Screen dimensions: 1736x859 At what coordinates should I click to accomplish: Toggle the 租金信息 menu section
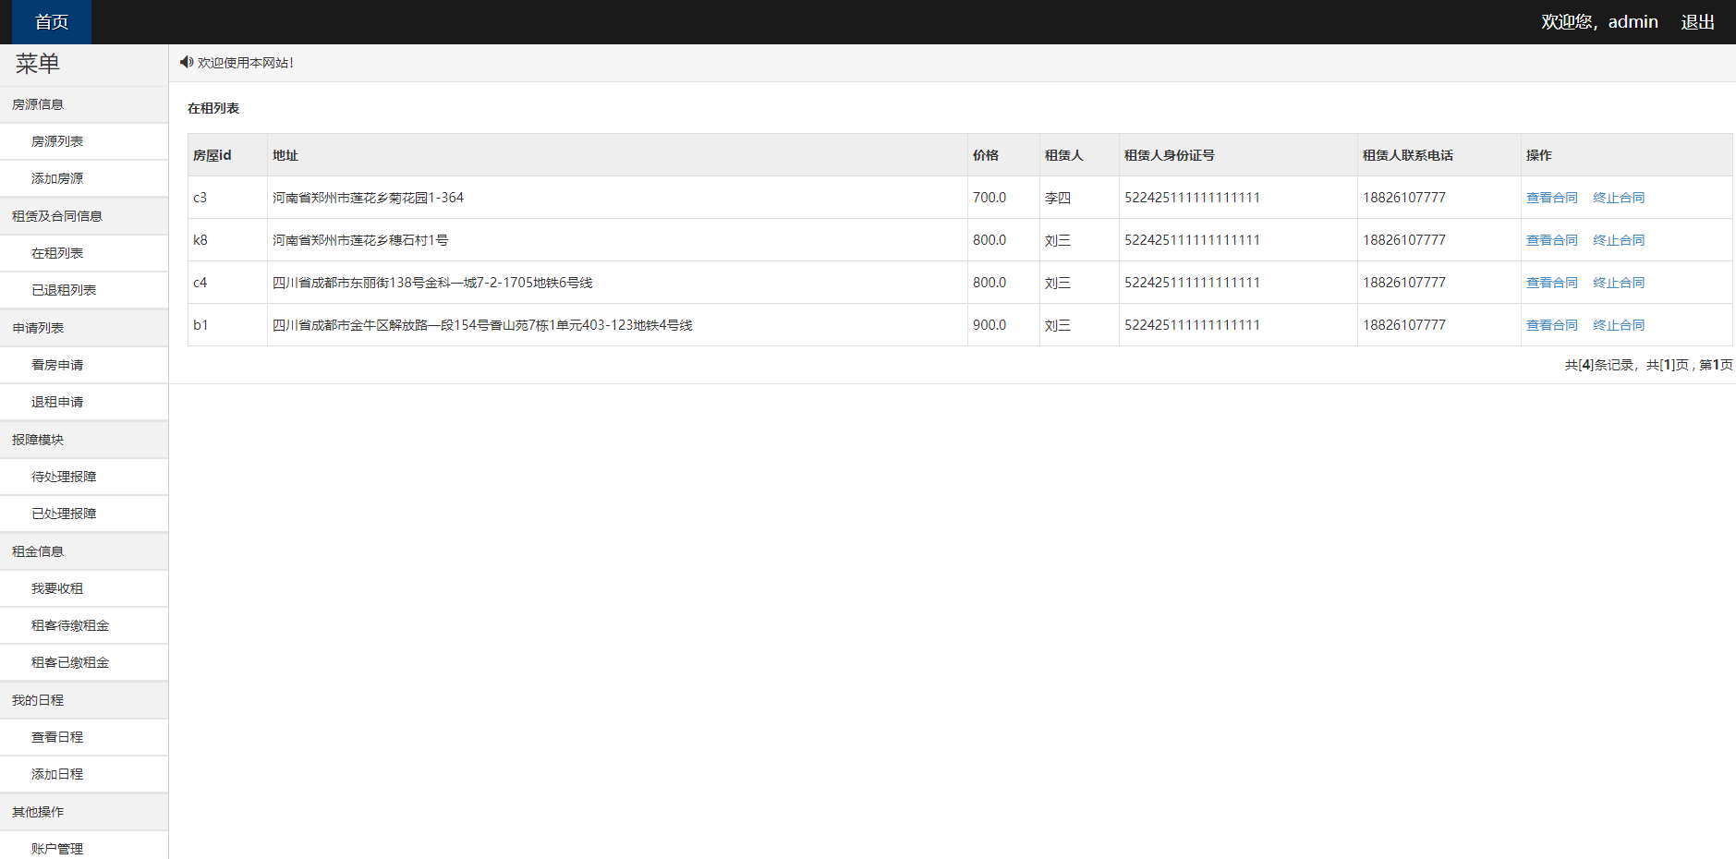click(84, 551)
